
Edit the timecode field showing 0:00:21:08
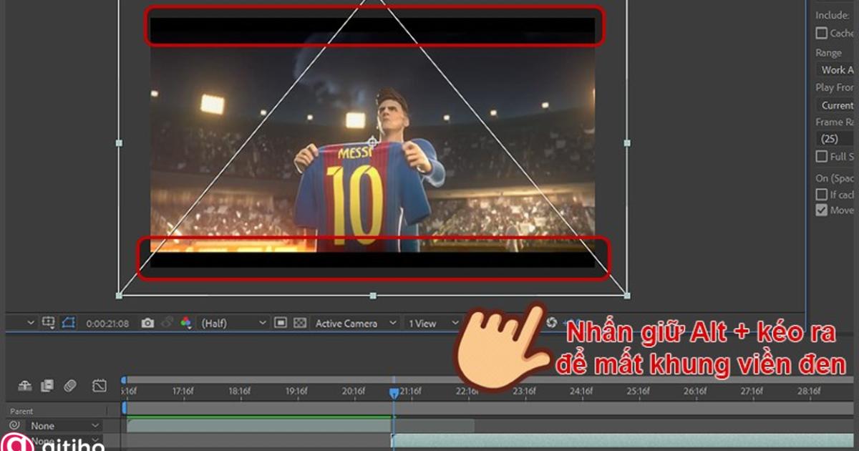(x=109, y=323)
